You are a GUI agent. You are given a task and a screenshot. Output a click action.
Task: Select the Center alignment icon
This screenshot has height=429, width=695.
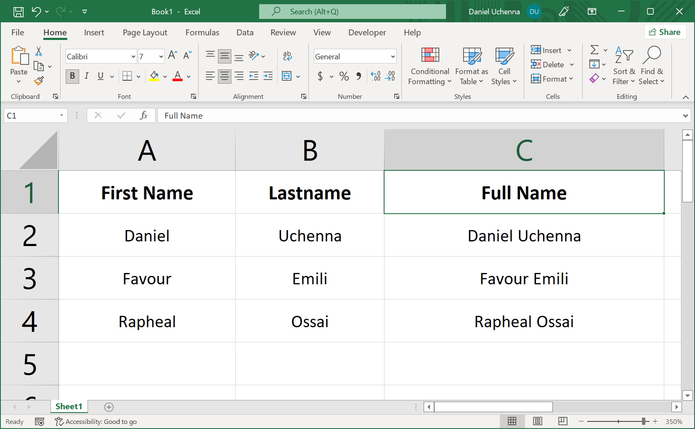click(x=224, y=76)
